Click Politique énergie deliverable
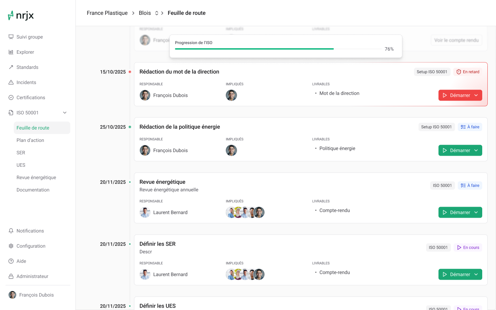This screenshot has height=310, width=496. (x=337, y=148)
